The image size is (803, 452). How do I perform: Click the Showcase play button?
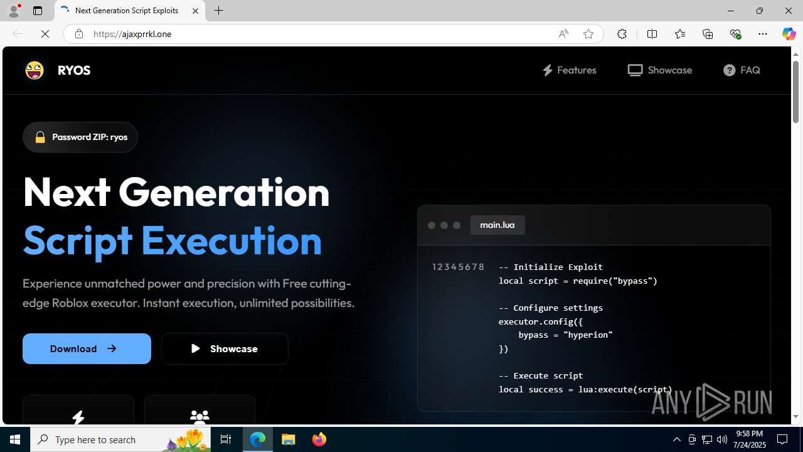pyautogui.click(x=225, y=348)
